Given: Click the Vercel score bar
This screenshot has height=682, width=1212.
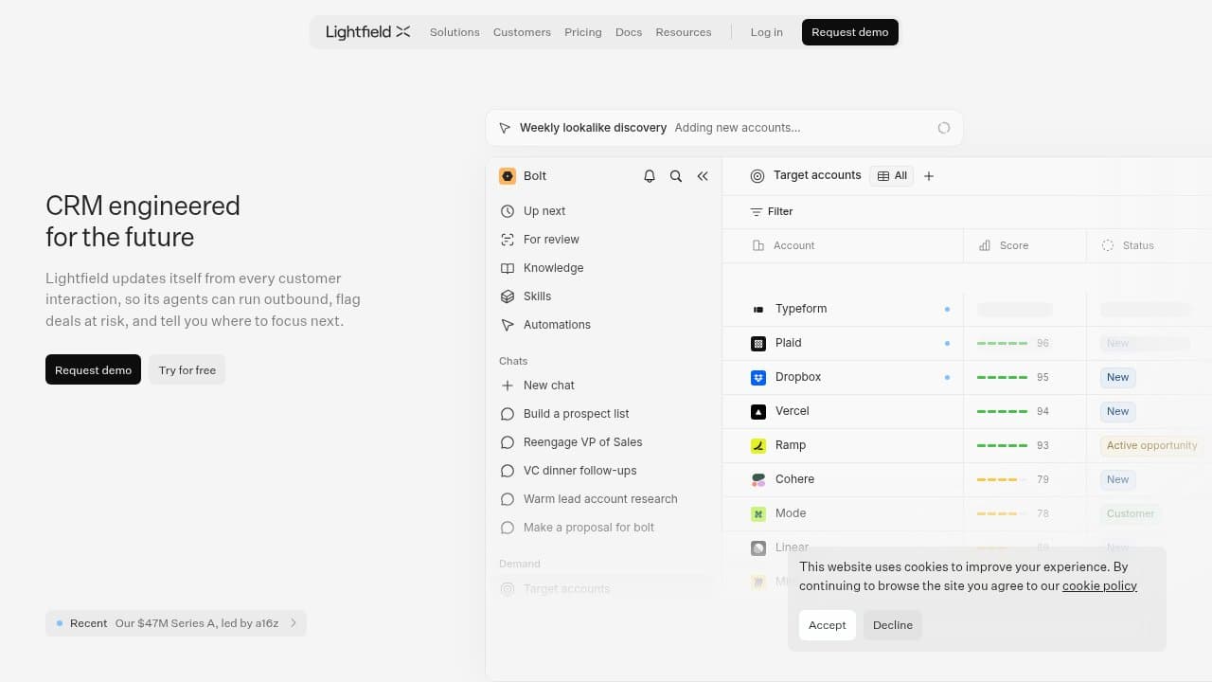Looking at the screenshot, I should point(1002,411).
